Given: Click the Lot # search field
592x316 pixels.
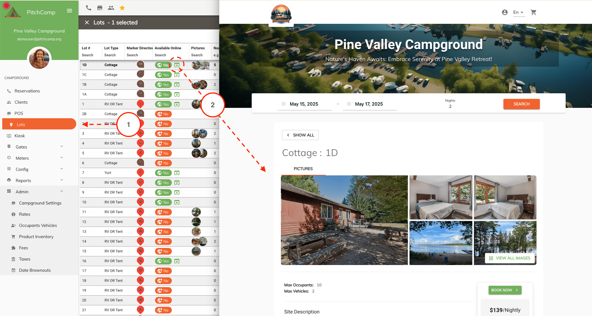Looking at the screenshot, I should (x=90, y=55).
